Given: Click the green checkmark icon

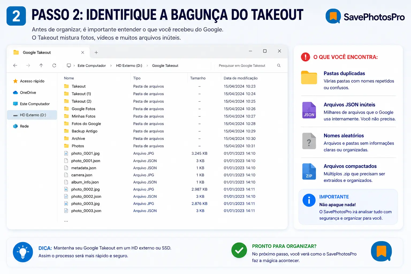Looking at the screenshot, I should pos(239,250).
